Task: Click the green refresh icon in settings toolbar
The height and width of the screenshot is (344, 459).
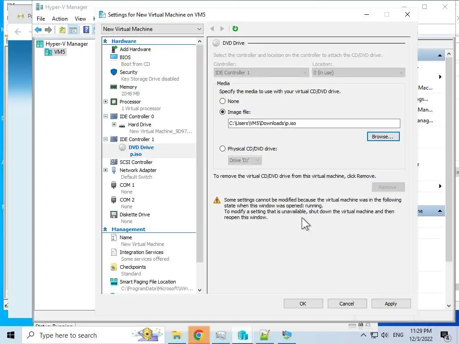Action: tap(235, 29)
